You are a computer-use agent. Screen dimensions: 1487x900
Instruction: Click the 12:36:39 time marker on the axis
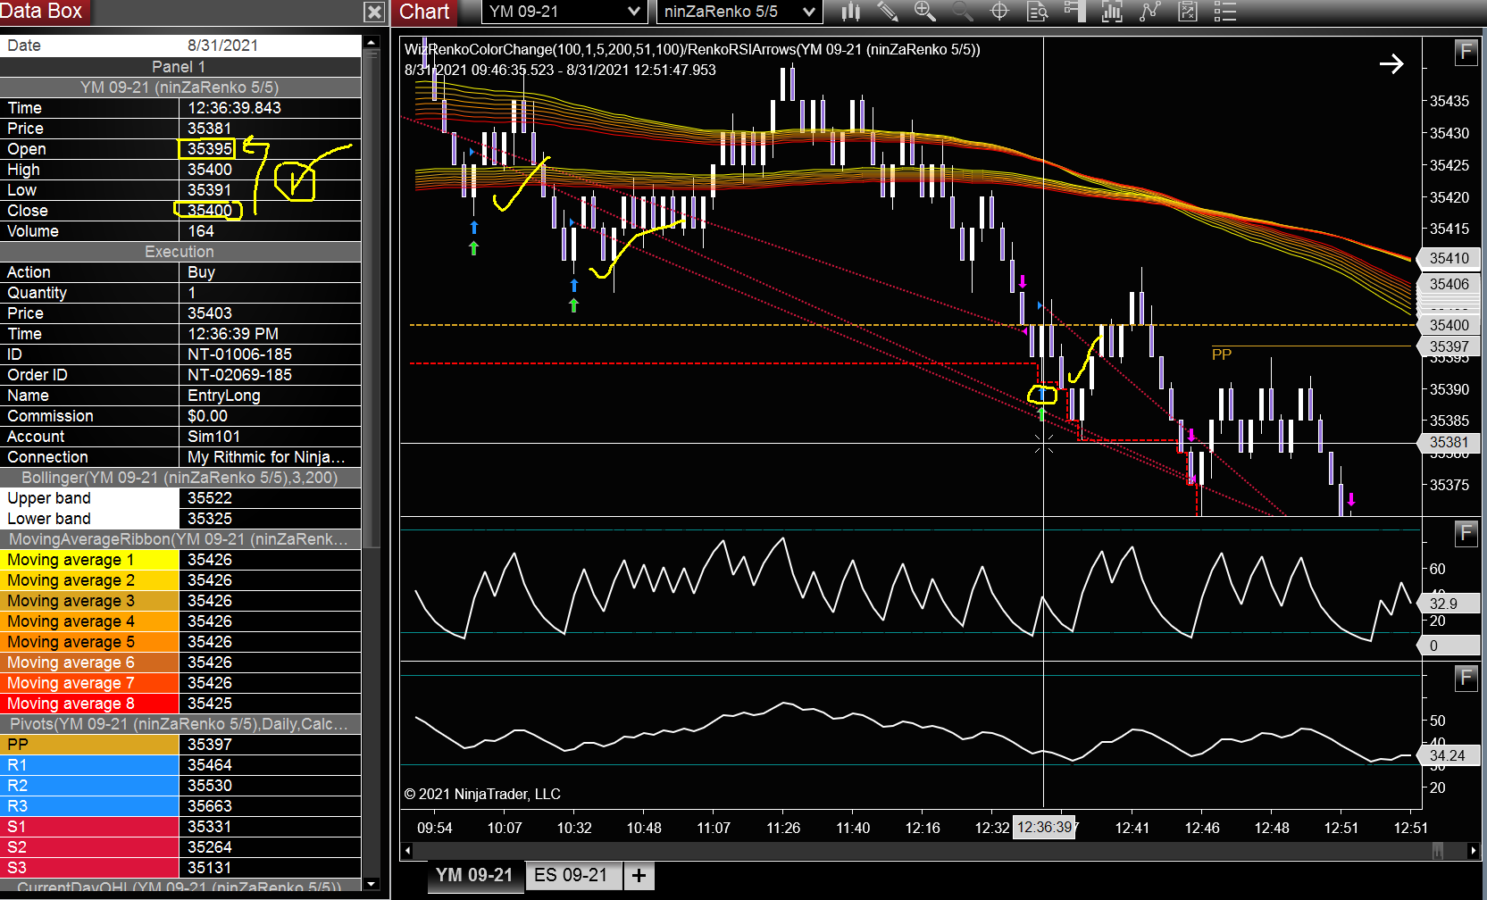tap(1044, 828)
